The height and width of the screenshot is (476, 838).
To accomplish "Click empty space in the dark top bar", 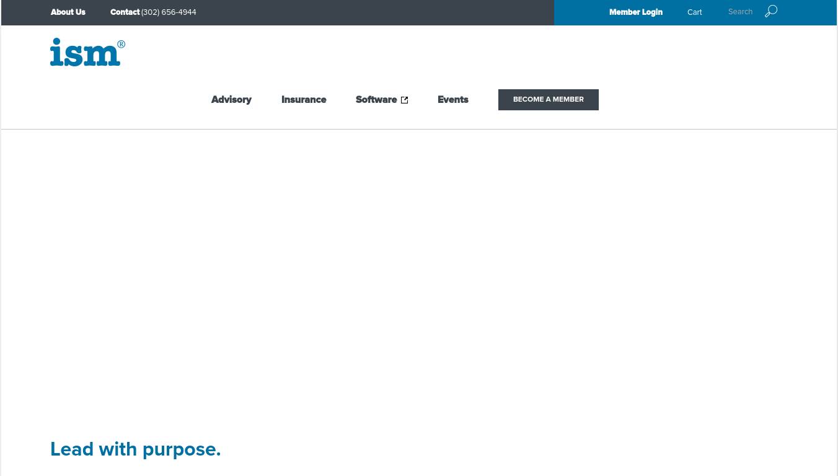I will tap(372, 12).
